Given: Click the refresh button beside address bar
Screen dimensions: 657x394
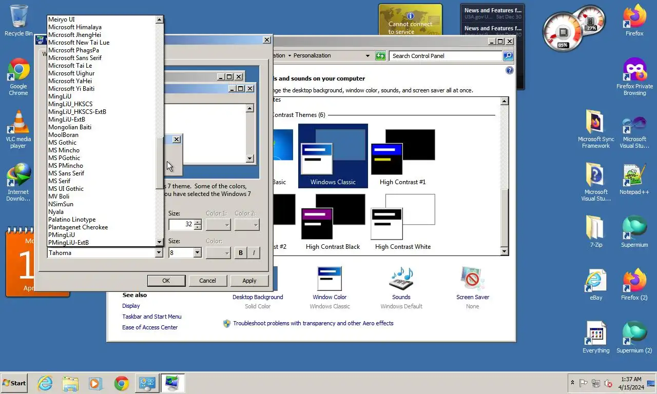Looking at the screenshot, I should coord(380,55).
